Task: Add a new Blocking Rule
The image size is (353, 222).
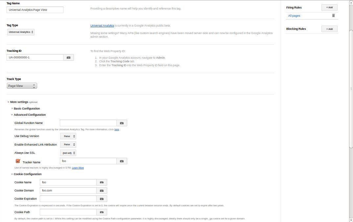Action: [329, 29]
